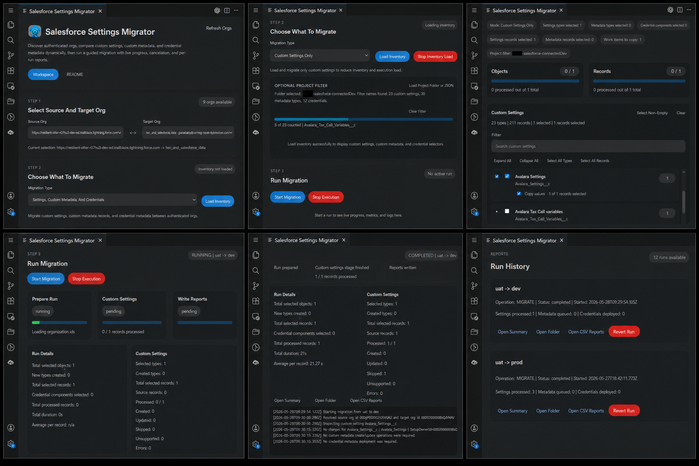Click Open Folder in the COMPLETED panel
The height and width of the screenshot is (466, 699).
pos(325,400)
